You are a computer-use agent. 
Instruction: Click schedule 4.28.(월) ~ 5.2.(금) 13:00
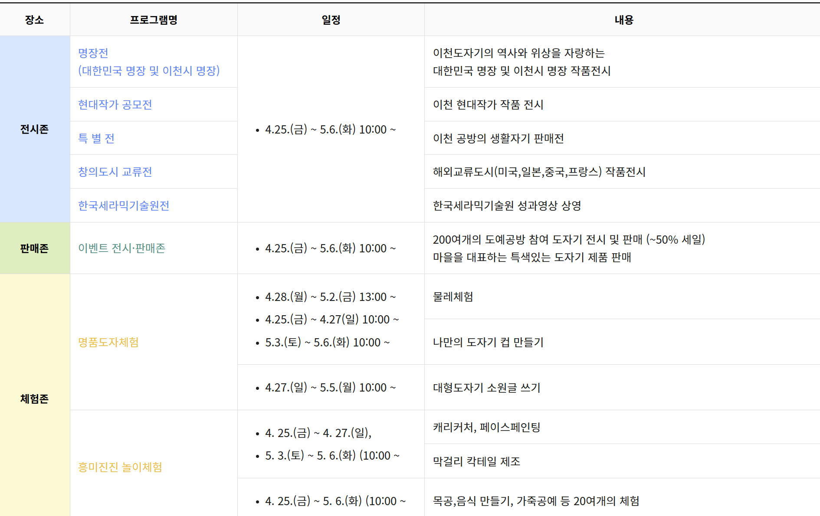point(331,297)
